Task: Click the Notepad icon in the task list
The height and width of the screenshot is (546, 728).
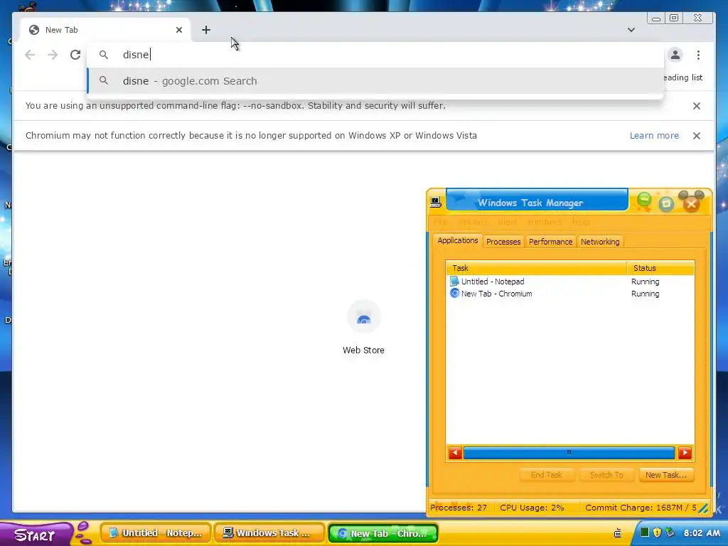Action: point(454,282)
